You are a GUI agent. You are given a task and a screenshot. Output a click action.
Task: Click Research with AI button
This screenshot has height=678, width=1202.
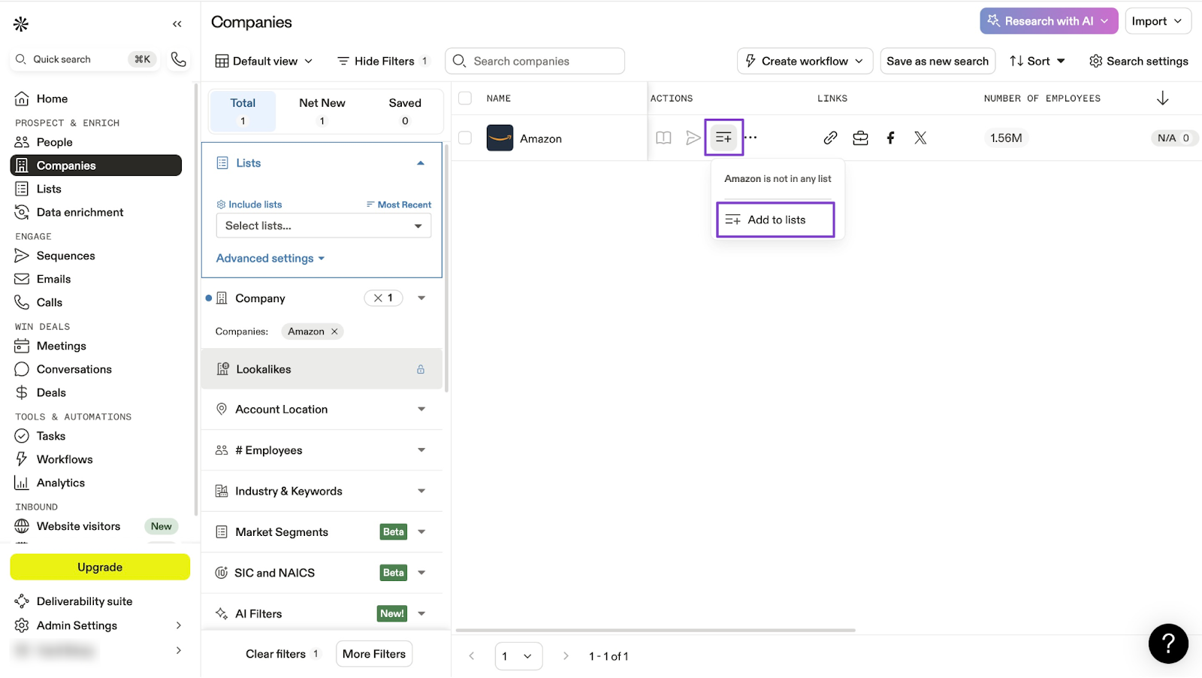click(1049, 22)
